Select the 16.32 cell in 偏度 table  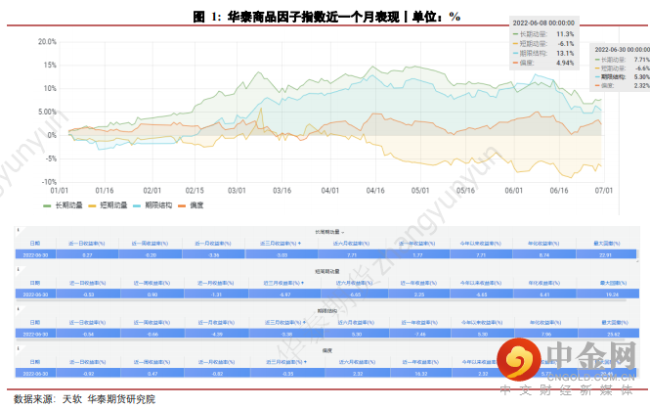[421, 374]
